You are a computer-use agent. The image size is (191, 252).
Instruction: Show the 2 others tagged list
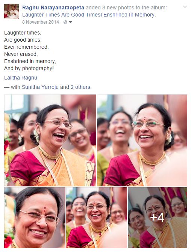tap(80, 87)
